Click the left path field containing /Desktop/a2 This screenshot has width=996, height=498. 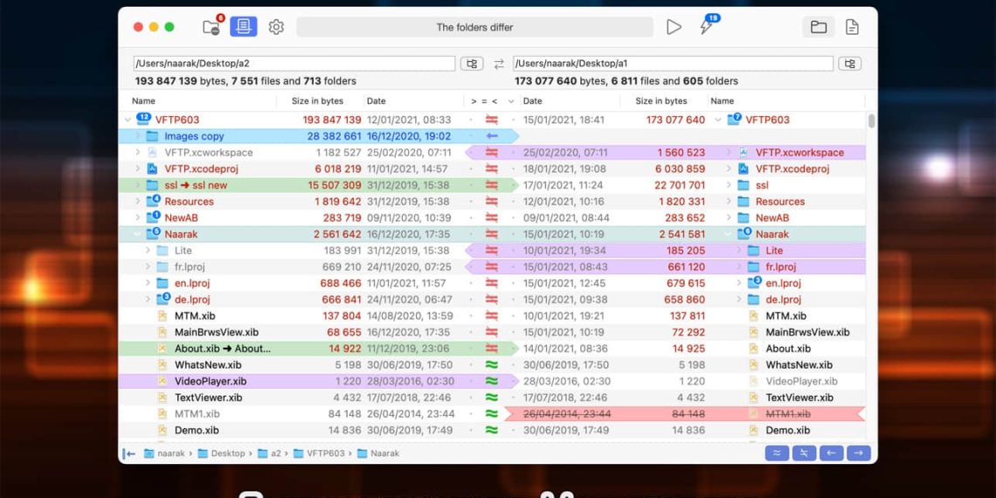[294, 64]
